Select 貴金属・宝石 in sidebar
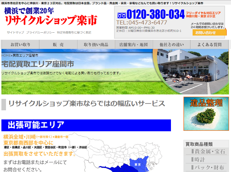231x172 pixels. click(x=208, y=151)
